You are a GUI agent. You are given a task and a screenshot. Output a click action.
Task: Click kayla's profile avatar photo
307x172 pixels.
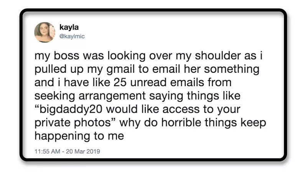coord(45,32)
